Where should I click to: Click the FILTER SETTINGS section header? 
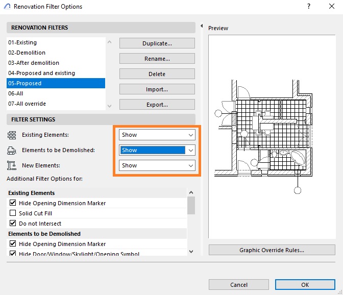[x=101, y=119]
